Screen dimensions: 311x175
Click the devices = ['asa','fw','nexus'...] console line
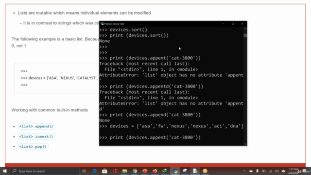(172, 126)
